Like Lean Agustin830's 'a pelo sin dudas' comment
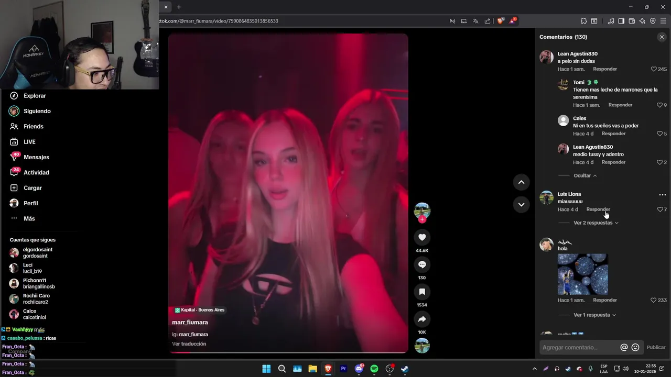The width and height of the screenshot is (671, 377). click(x=654, y=69)
